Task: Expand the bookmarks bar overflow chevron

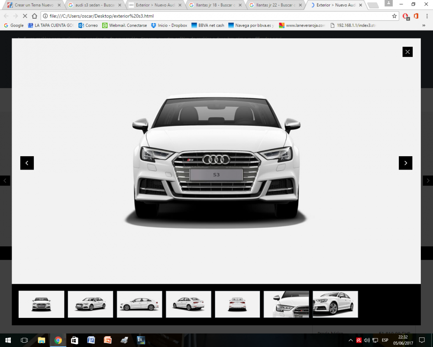Action: pyautogui.click(x=423, y=26)
